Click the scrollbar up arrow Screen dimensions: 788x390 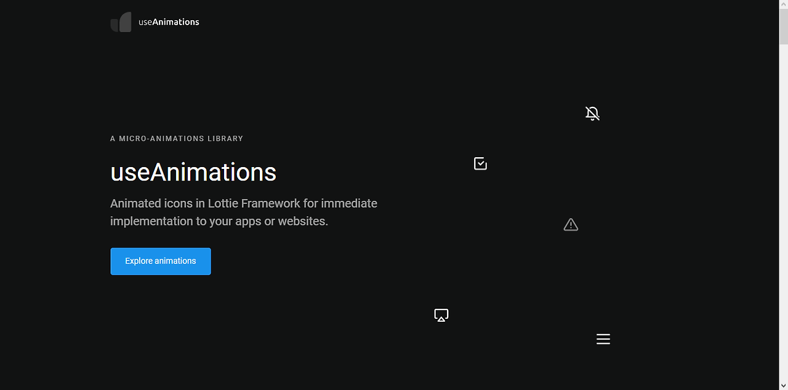tap(784, 4)
